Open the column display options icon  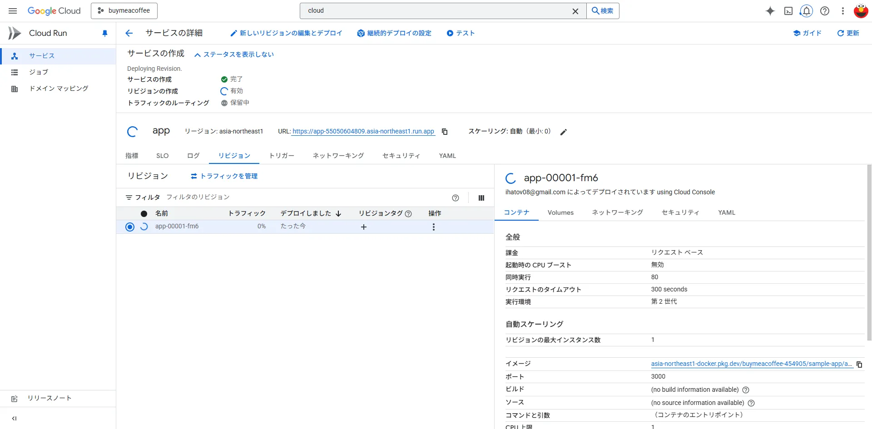[x=481, y=198]
